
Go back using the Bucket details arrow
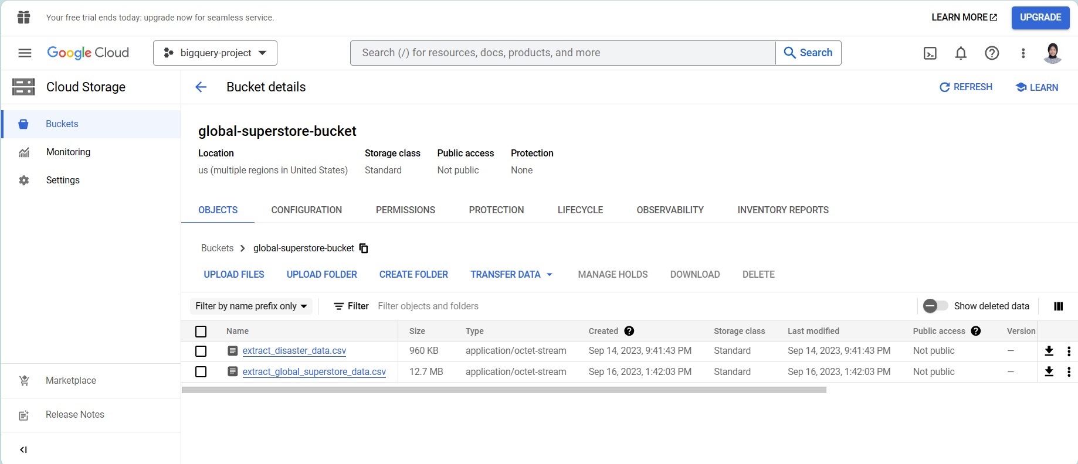(201, 87)
